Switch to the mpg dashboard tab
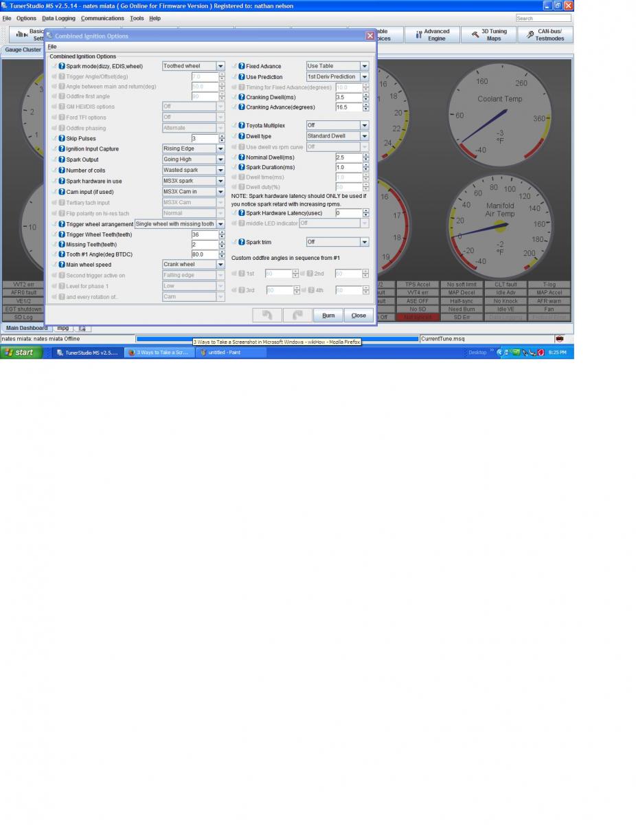636x825 pixels. click(x=63, y=329)
